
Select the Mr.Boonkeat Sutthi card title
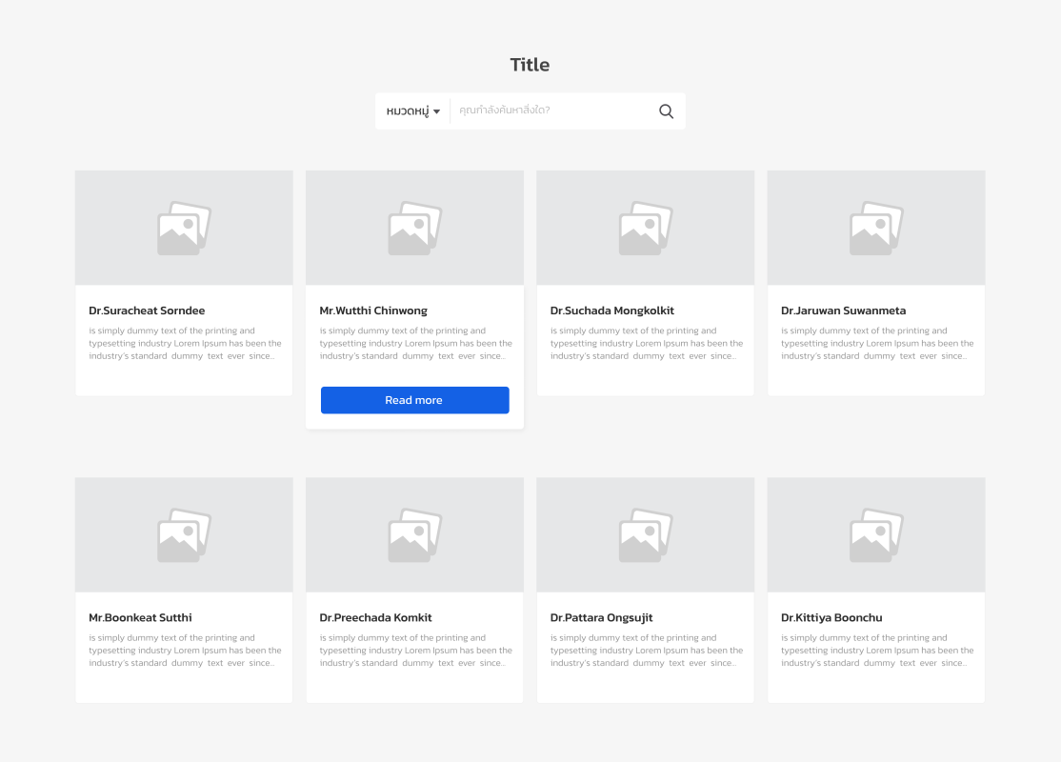[x=139, y=617]
